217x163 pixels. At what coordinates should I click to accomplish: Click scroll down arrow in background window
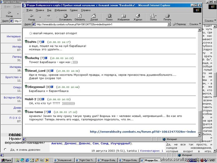(x=214, y=151)
